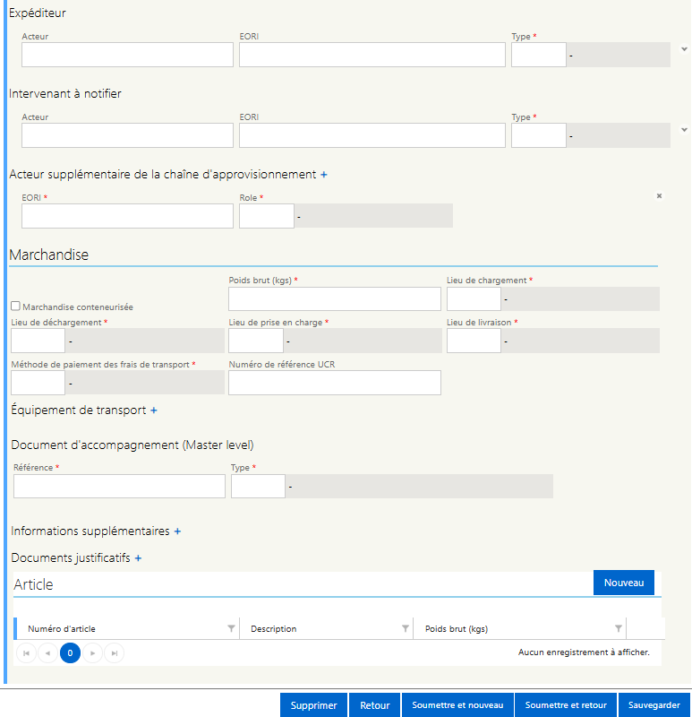Image resolution: width=692 pixels, height=717 pixels.
Task: Click the Sauvegarder button
Action: [654, 705]
